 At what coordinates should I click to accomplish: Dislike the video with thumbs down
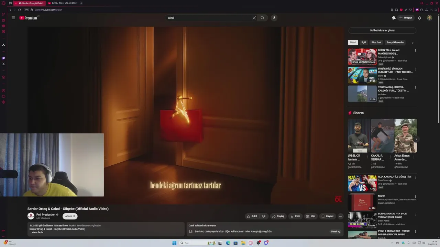[264, 216]
